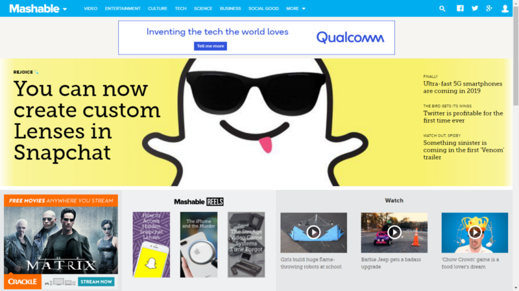
Task: Open the Chow Crown game caption link
Action: pyautogui.click(x=470, y=263)
